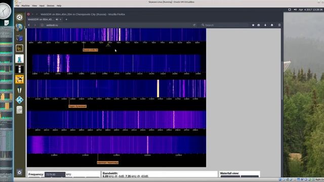Open the VirtualBox Machine menu
This screenshot has height=182, width=324.
point(25,6)
